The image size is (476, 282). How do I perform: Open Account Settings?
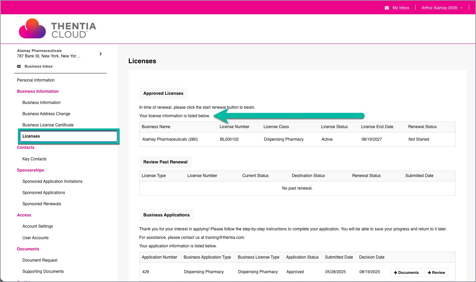tap(38, 226)
